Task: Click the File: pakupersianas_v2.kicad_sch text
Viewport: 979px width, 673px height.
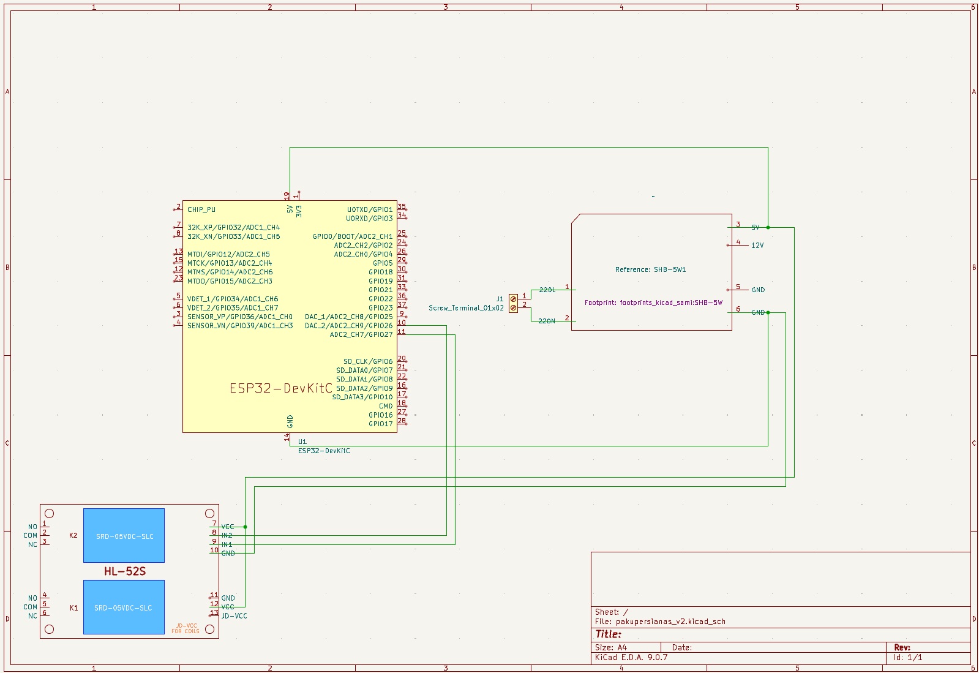Action: point(660,622)
